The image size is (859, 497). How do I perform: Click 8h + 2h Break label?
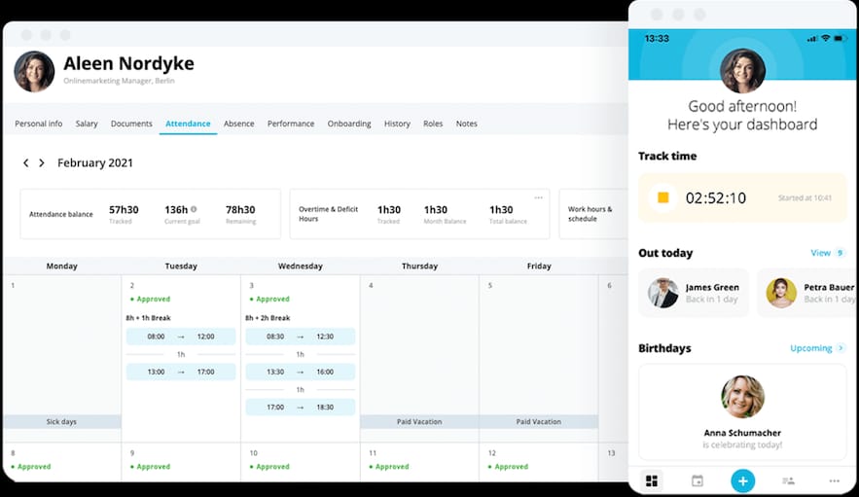(x=268, y=318)
